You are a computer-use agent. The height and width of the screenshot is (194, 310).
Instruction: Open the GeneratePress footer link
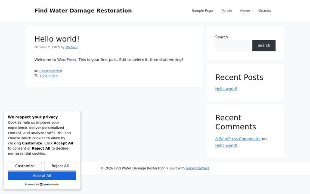point(197,168)
